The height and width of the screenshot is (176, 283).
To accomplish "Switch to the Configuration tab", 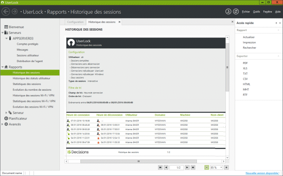I will coord(75,22).
